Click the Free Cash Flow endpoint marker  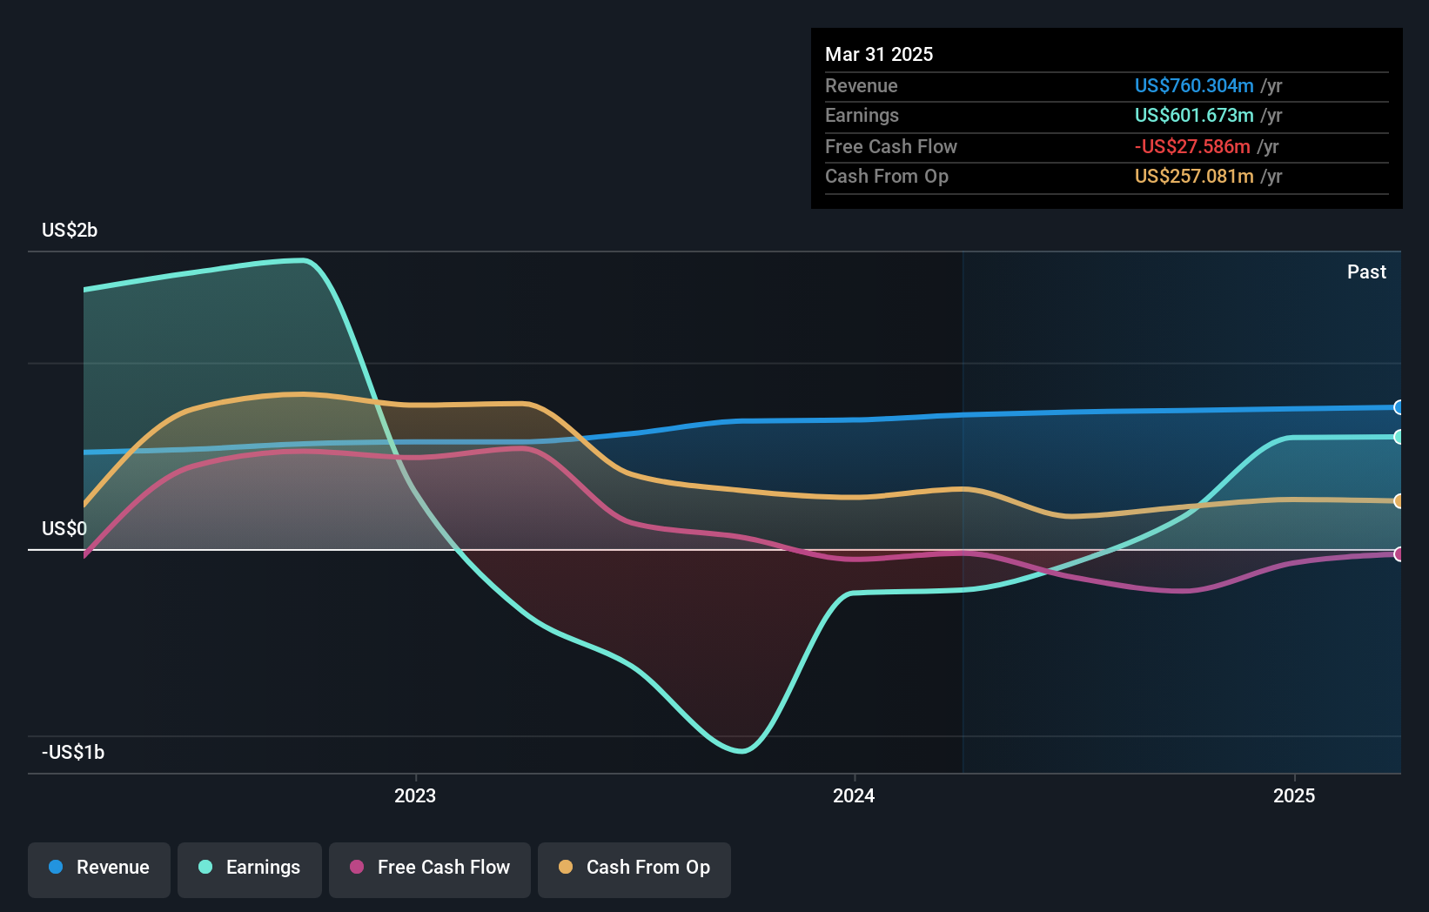[x=1399, y=554]
